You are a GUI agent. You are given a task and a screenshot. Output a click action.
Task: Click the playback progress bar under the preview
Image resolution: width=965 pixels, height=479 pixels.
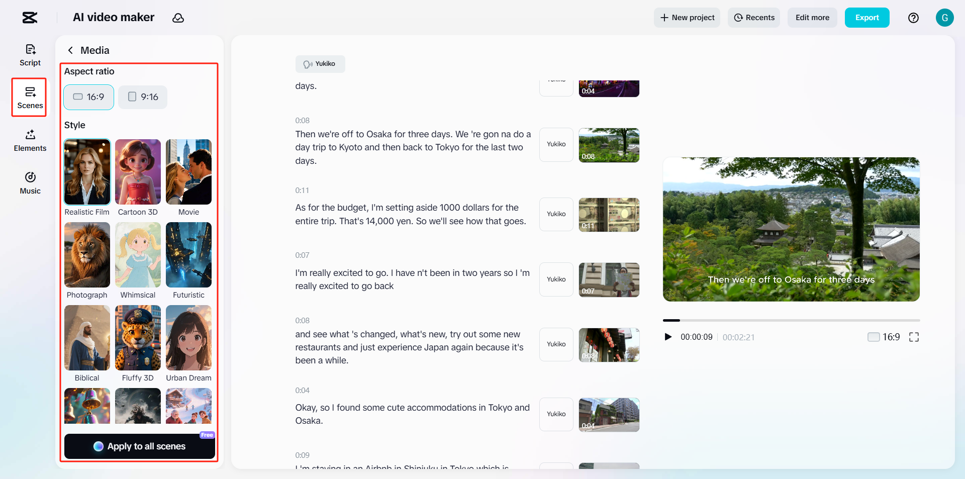pyautogui.click(x=792, y=320)
